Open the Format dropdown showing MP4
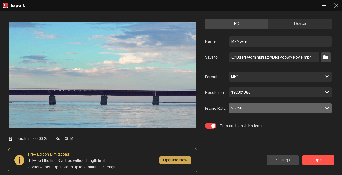Image resolution: width=342 pixels, height=175 pixels. pyautogui.click(x=280, y=77)
